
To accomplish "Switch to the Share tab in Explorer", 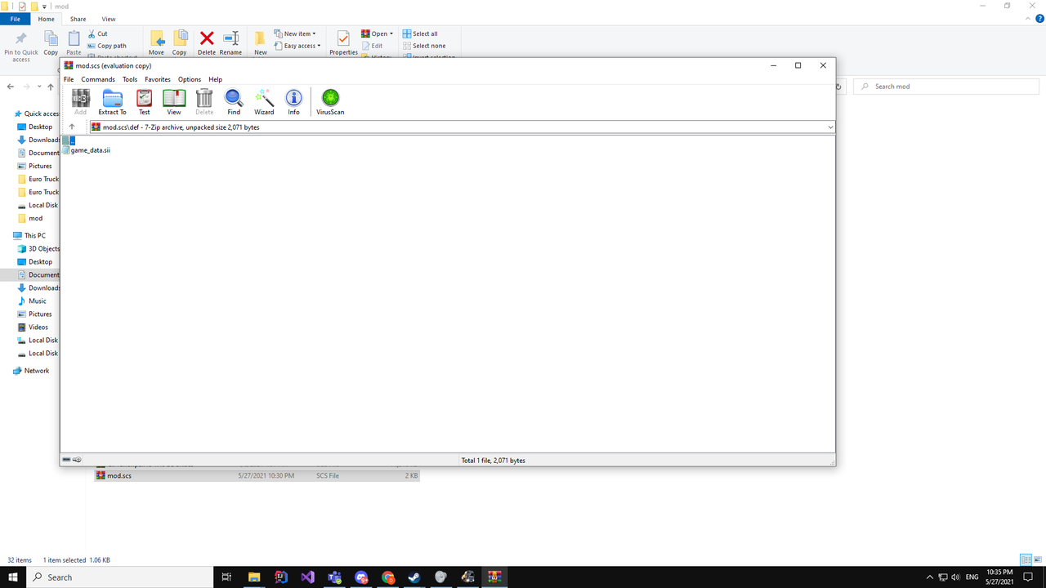I will (x=78, y=19).
